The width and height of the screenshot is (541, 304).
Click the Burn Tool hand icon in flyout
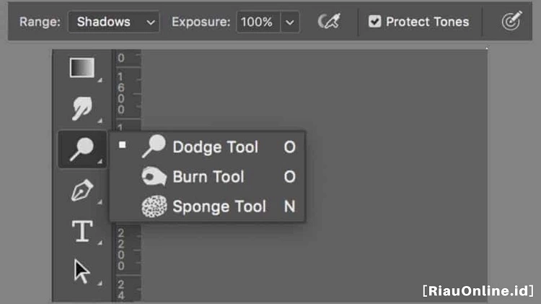pyautogui.click(x=154, y=176)
